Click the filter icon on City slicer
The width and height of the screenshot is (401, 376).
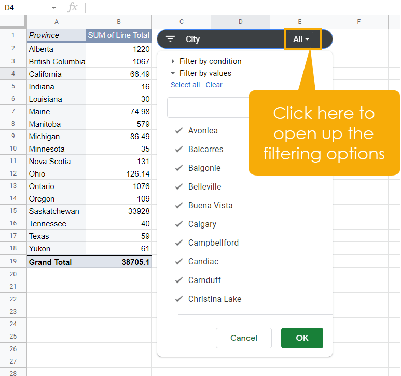(170, 39)
